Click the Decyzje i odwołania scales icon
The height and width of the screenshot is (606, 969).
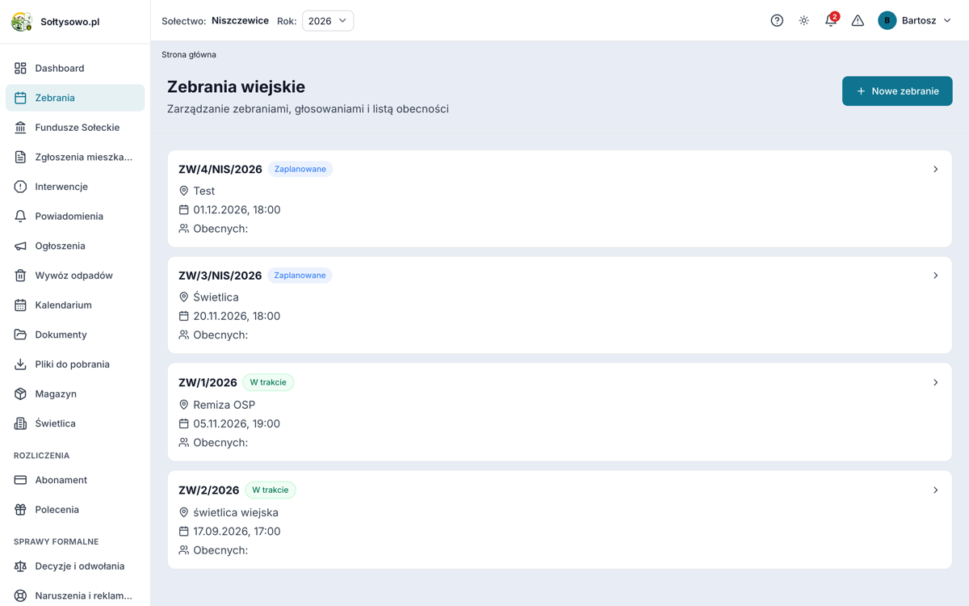point(20,566)
